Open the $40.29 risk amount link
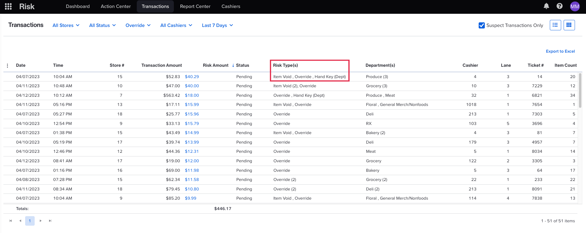 (x=192, y=77)
